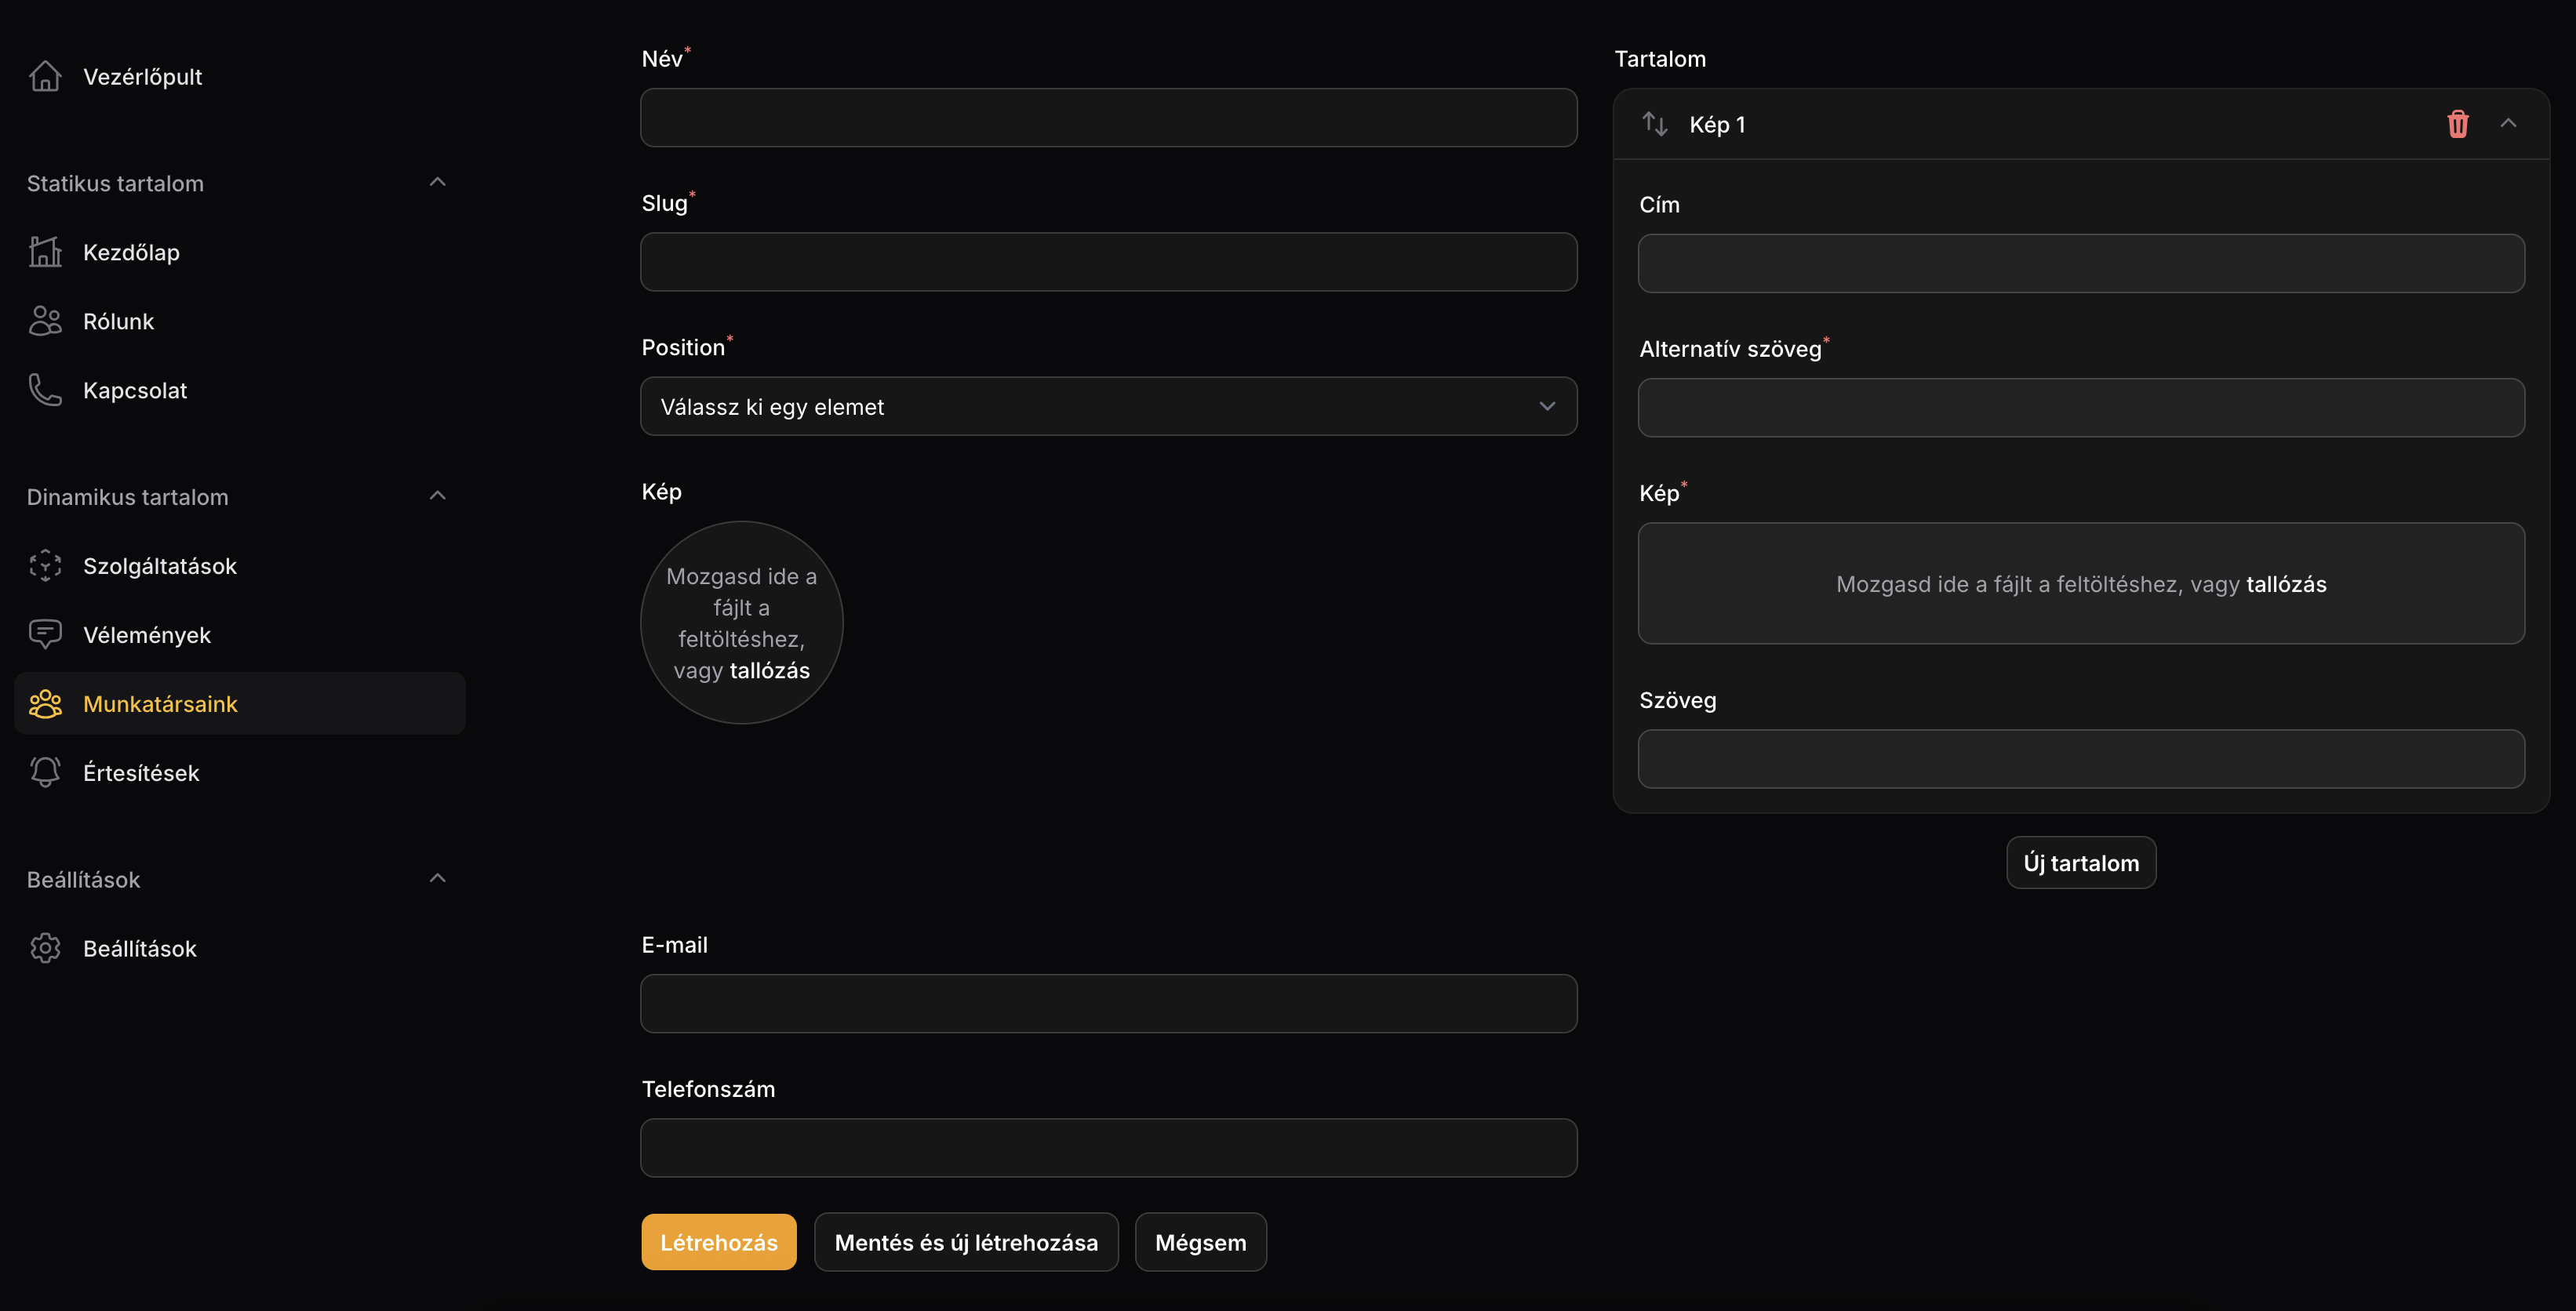Focus the Telefonszám input field

1109,1147
